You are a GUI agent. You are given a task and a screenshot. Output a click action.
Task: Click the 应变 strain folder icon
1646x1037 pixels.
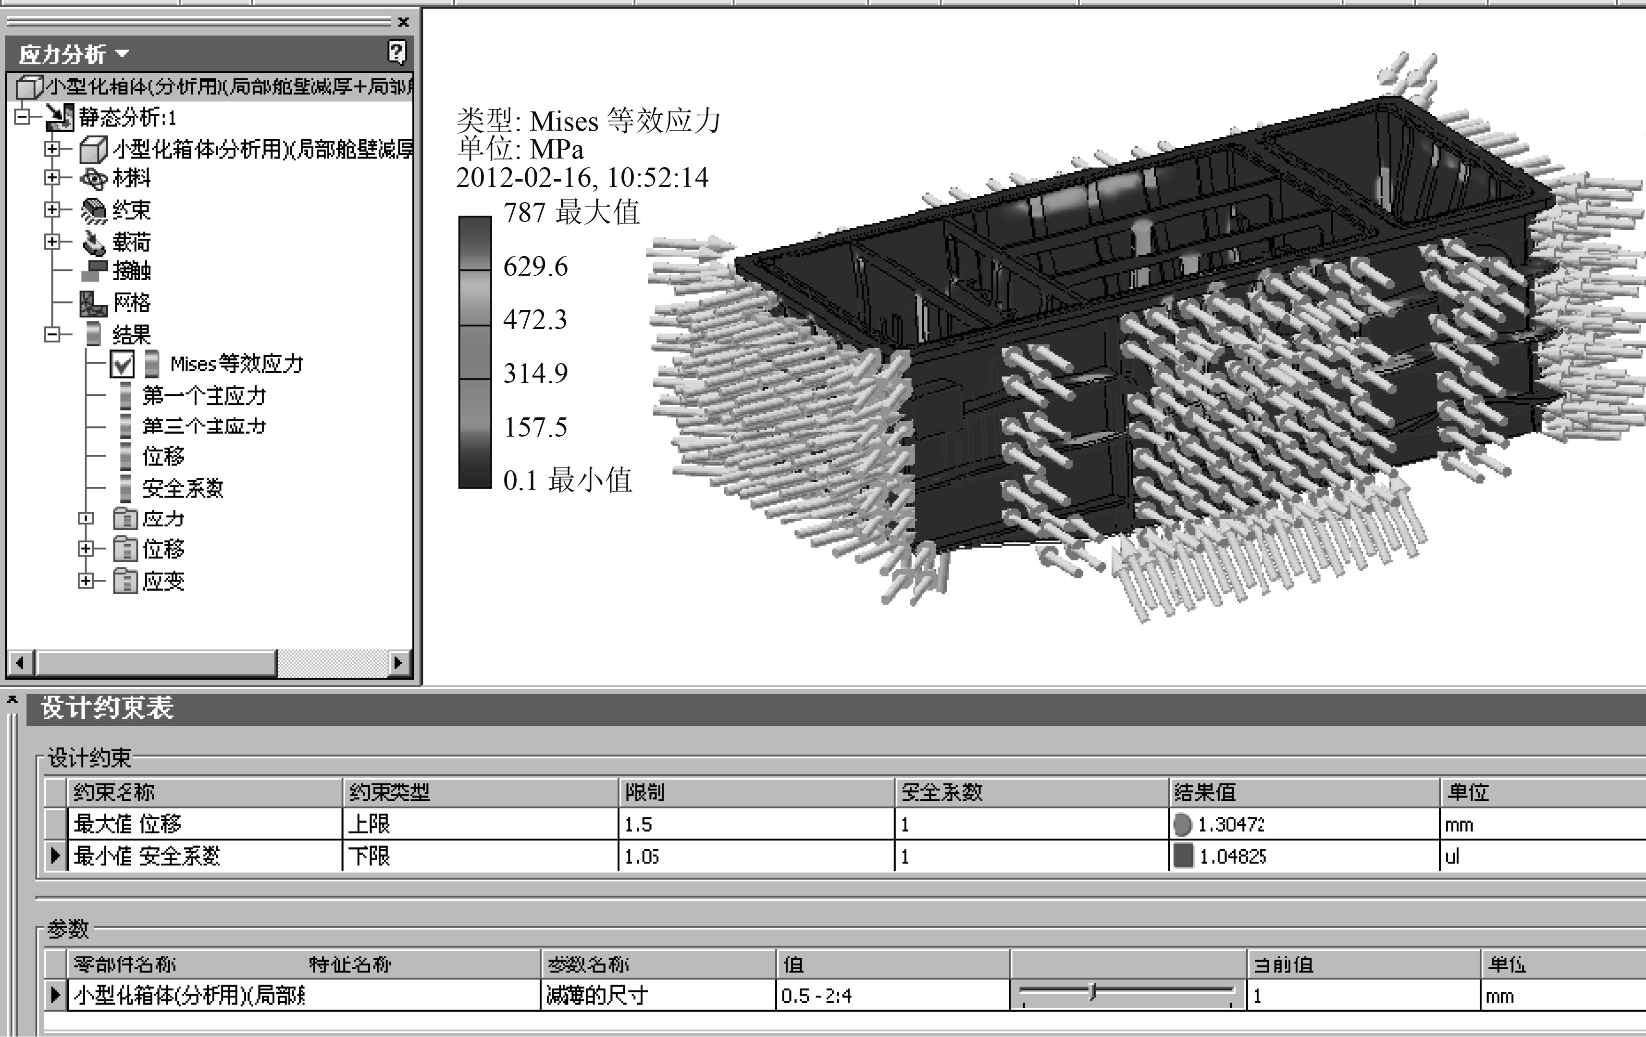125,581
